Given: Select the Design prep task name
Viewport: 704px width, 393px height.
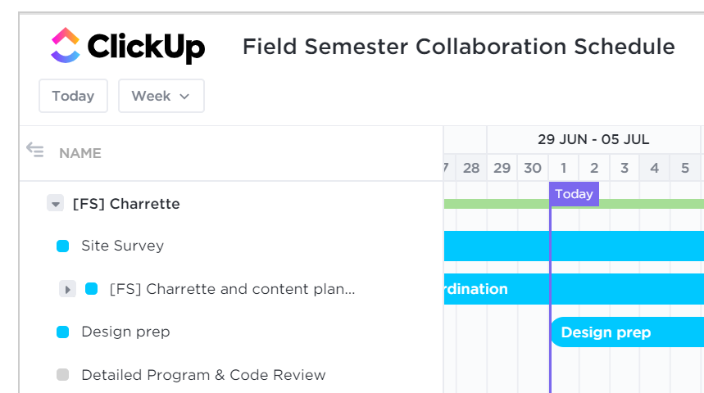Looking at the screenshot, I should click(125, 332).
